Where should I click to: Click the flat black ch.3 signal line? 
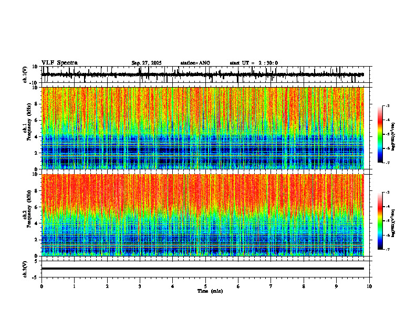point(202,269)
